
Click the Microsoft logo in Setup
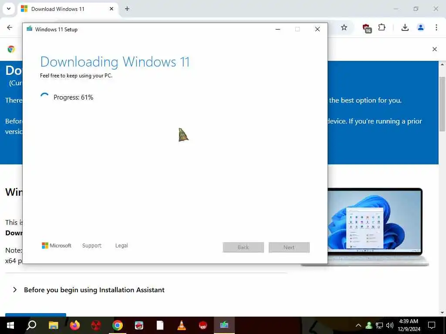pyautogui.click(x=56, y=245)
